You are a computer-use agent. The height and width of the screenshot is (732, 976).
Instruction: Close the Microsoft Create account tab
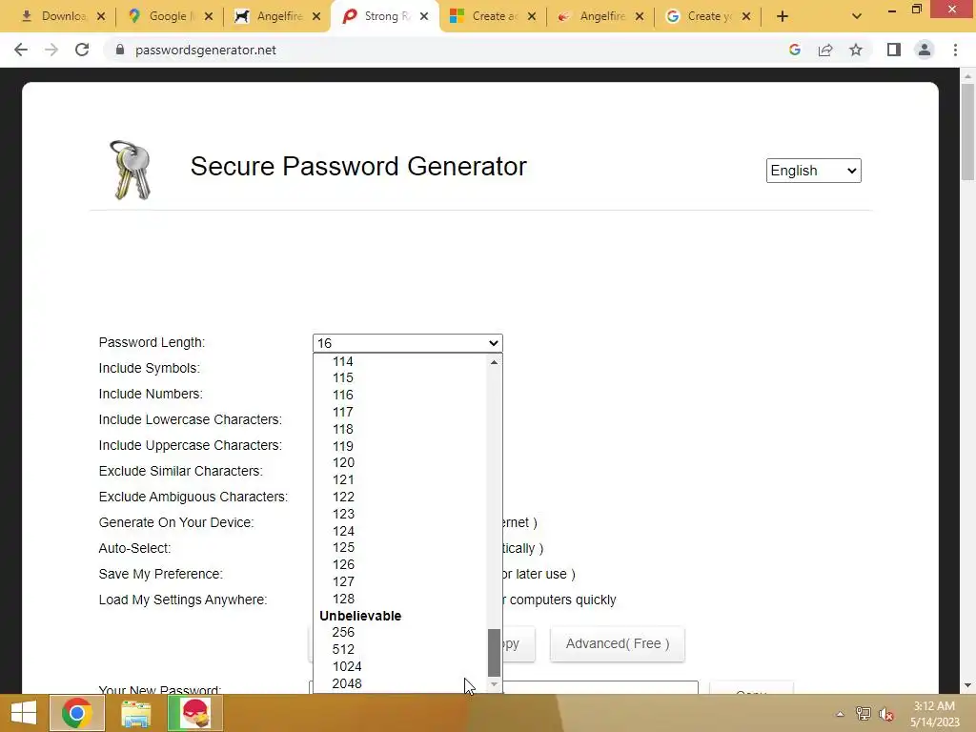click(x=532, y=16)
